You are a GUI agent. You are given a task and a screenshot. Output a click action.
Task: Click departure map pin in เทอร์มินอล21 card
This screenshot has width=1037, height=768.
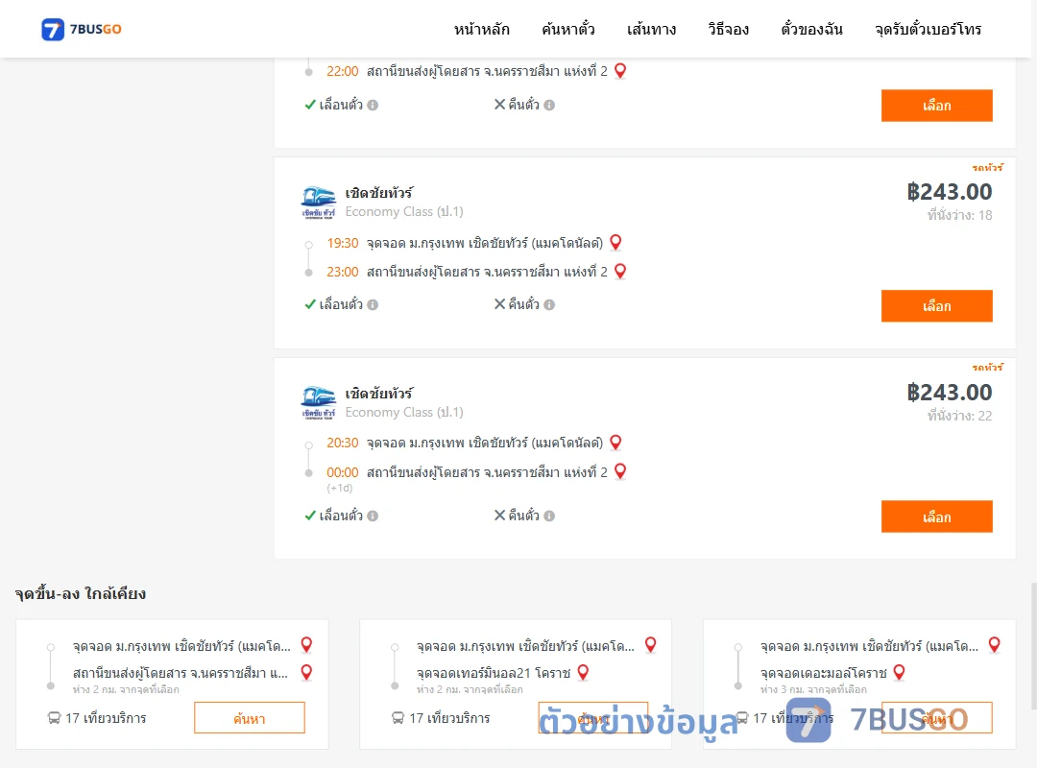[x=651, y=645]
